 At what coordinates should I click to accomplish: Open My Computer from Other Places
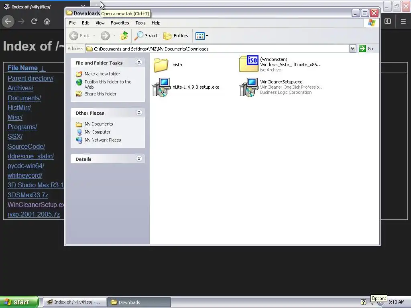click(97, 132)
